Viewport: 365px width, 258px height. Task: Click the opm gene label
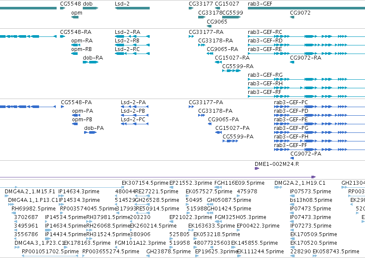tap(77, 13)
